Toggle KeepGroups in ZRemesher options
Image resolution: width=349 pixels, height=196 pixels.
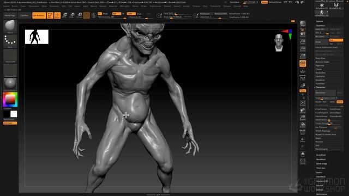click(335, 109)
